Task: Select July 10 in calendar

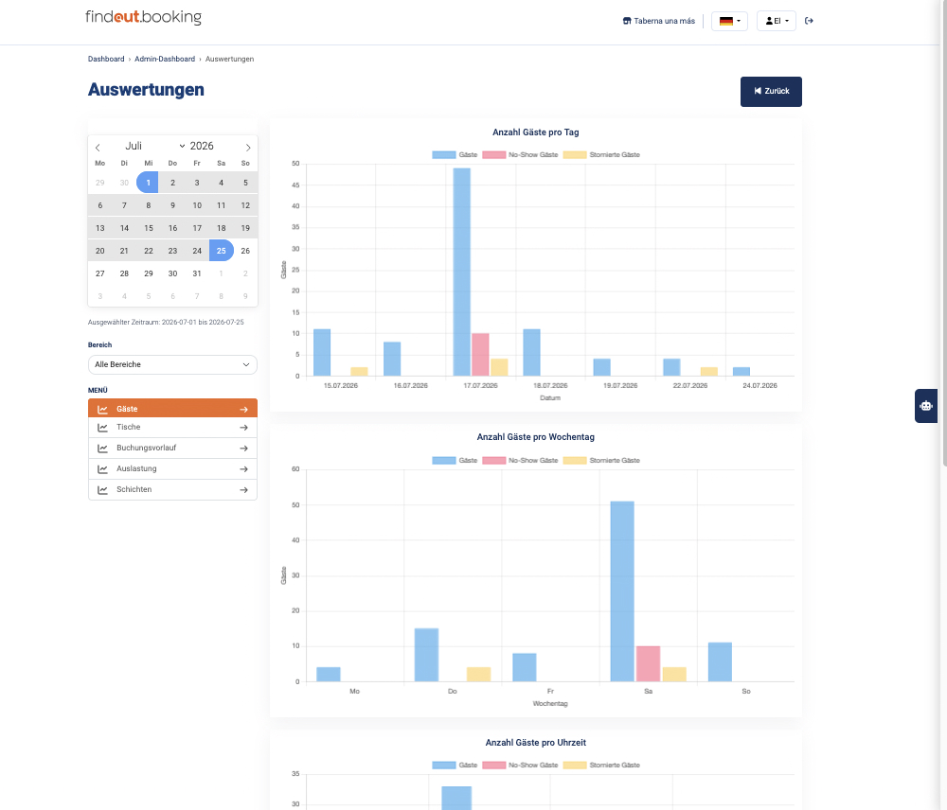Action: (x=197, y=205)
